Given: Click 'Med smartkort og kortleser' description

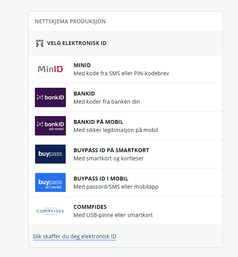Looking at the screenshot, I should [x=109, y=158].
